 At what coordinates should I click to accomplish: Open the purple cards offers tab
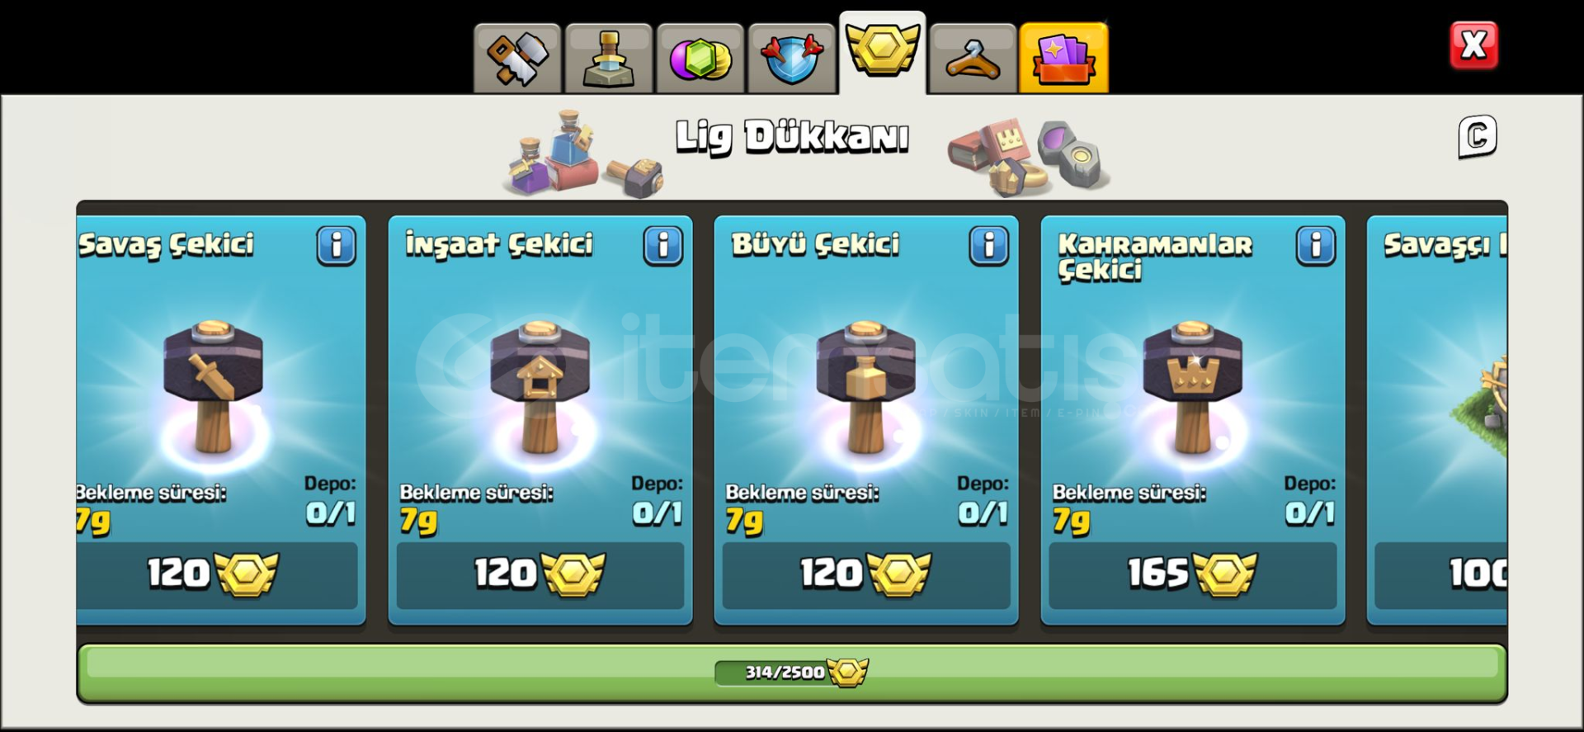[x=1064, y=58]
